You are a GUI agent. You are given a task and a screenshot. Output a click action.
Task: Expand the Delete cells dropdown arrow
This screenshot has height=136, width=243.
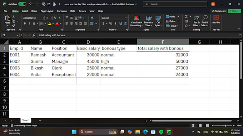179,21
